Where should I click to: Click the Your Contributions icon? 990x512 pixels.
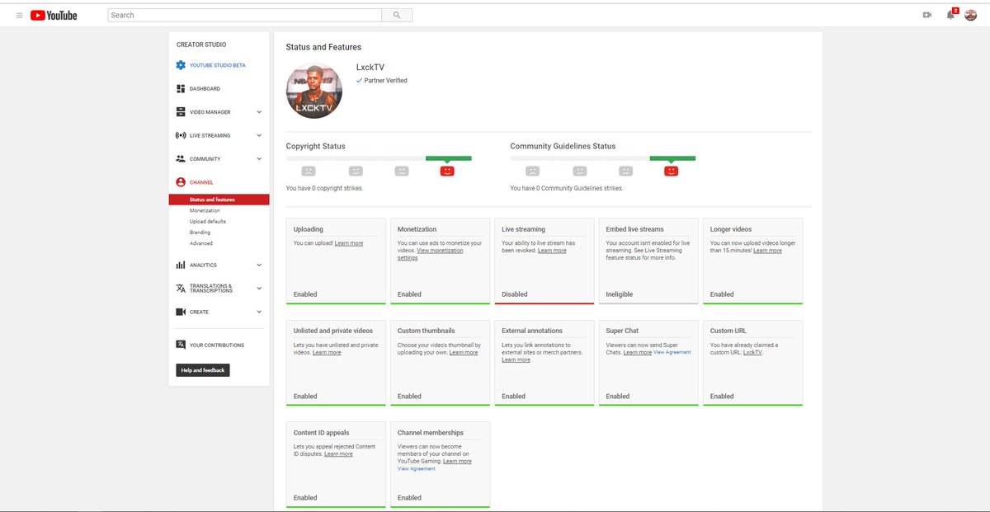pyautogui.click(x=181, y=345)
